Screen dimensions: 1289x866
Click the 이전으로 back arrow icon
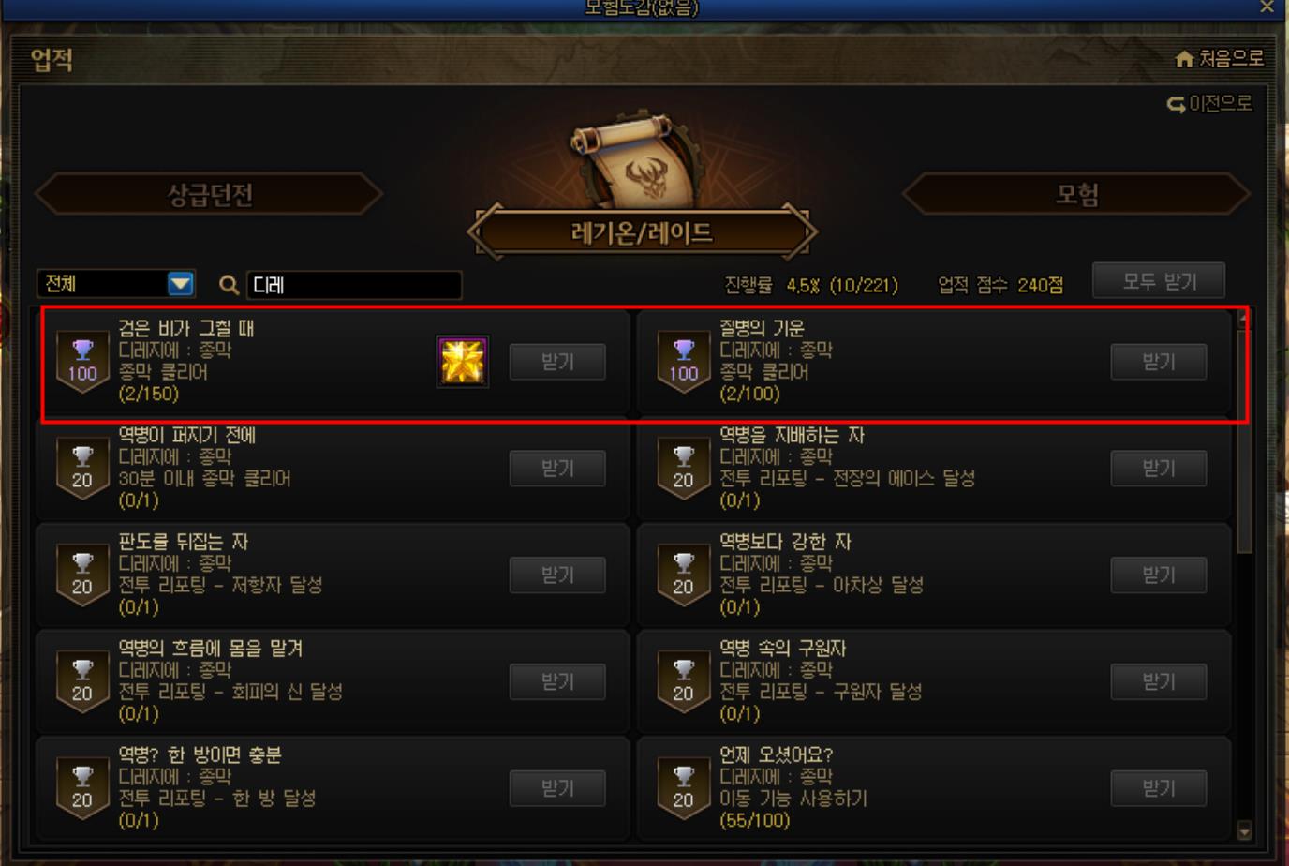tap(1176, 104)
